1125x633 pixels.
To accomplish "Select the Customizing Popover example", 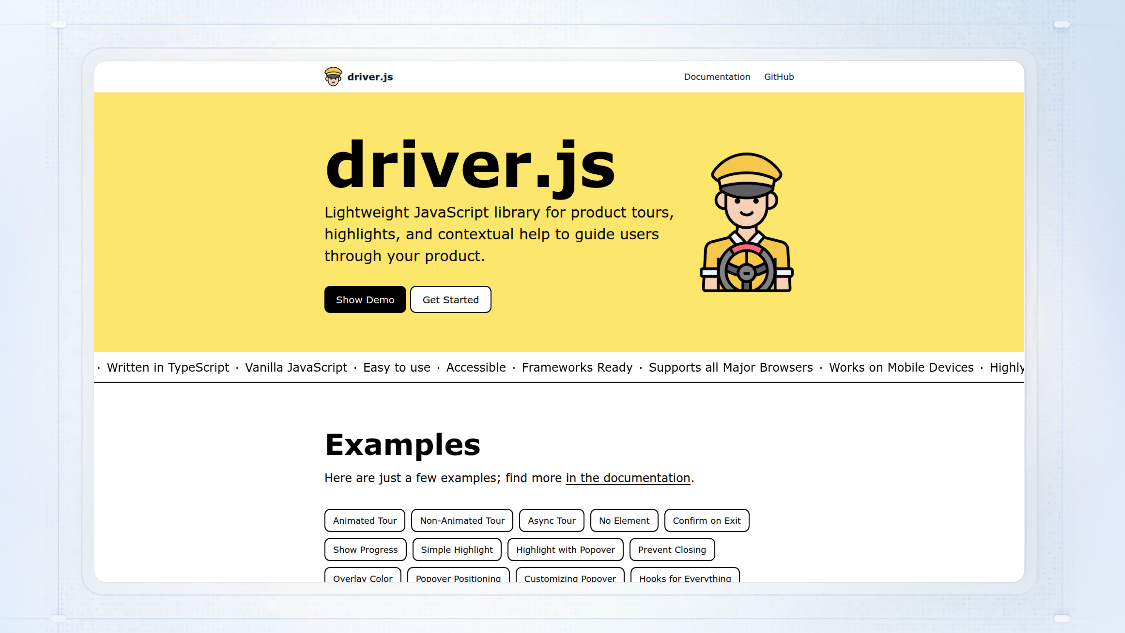I will pyautogui.click(x=570, y=576).
